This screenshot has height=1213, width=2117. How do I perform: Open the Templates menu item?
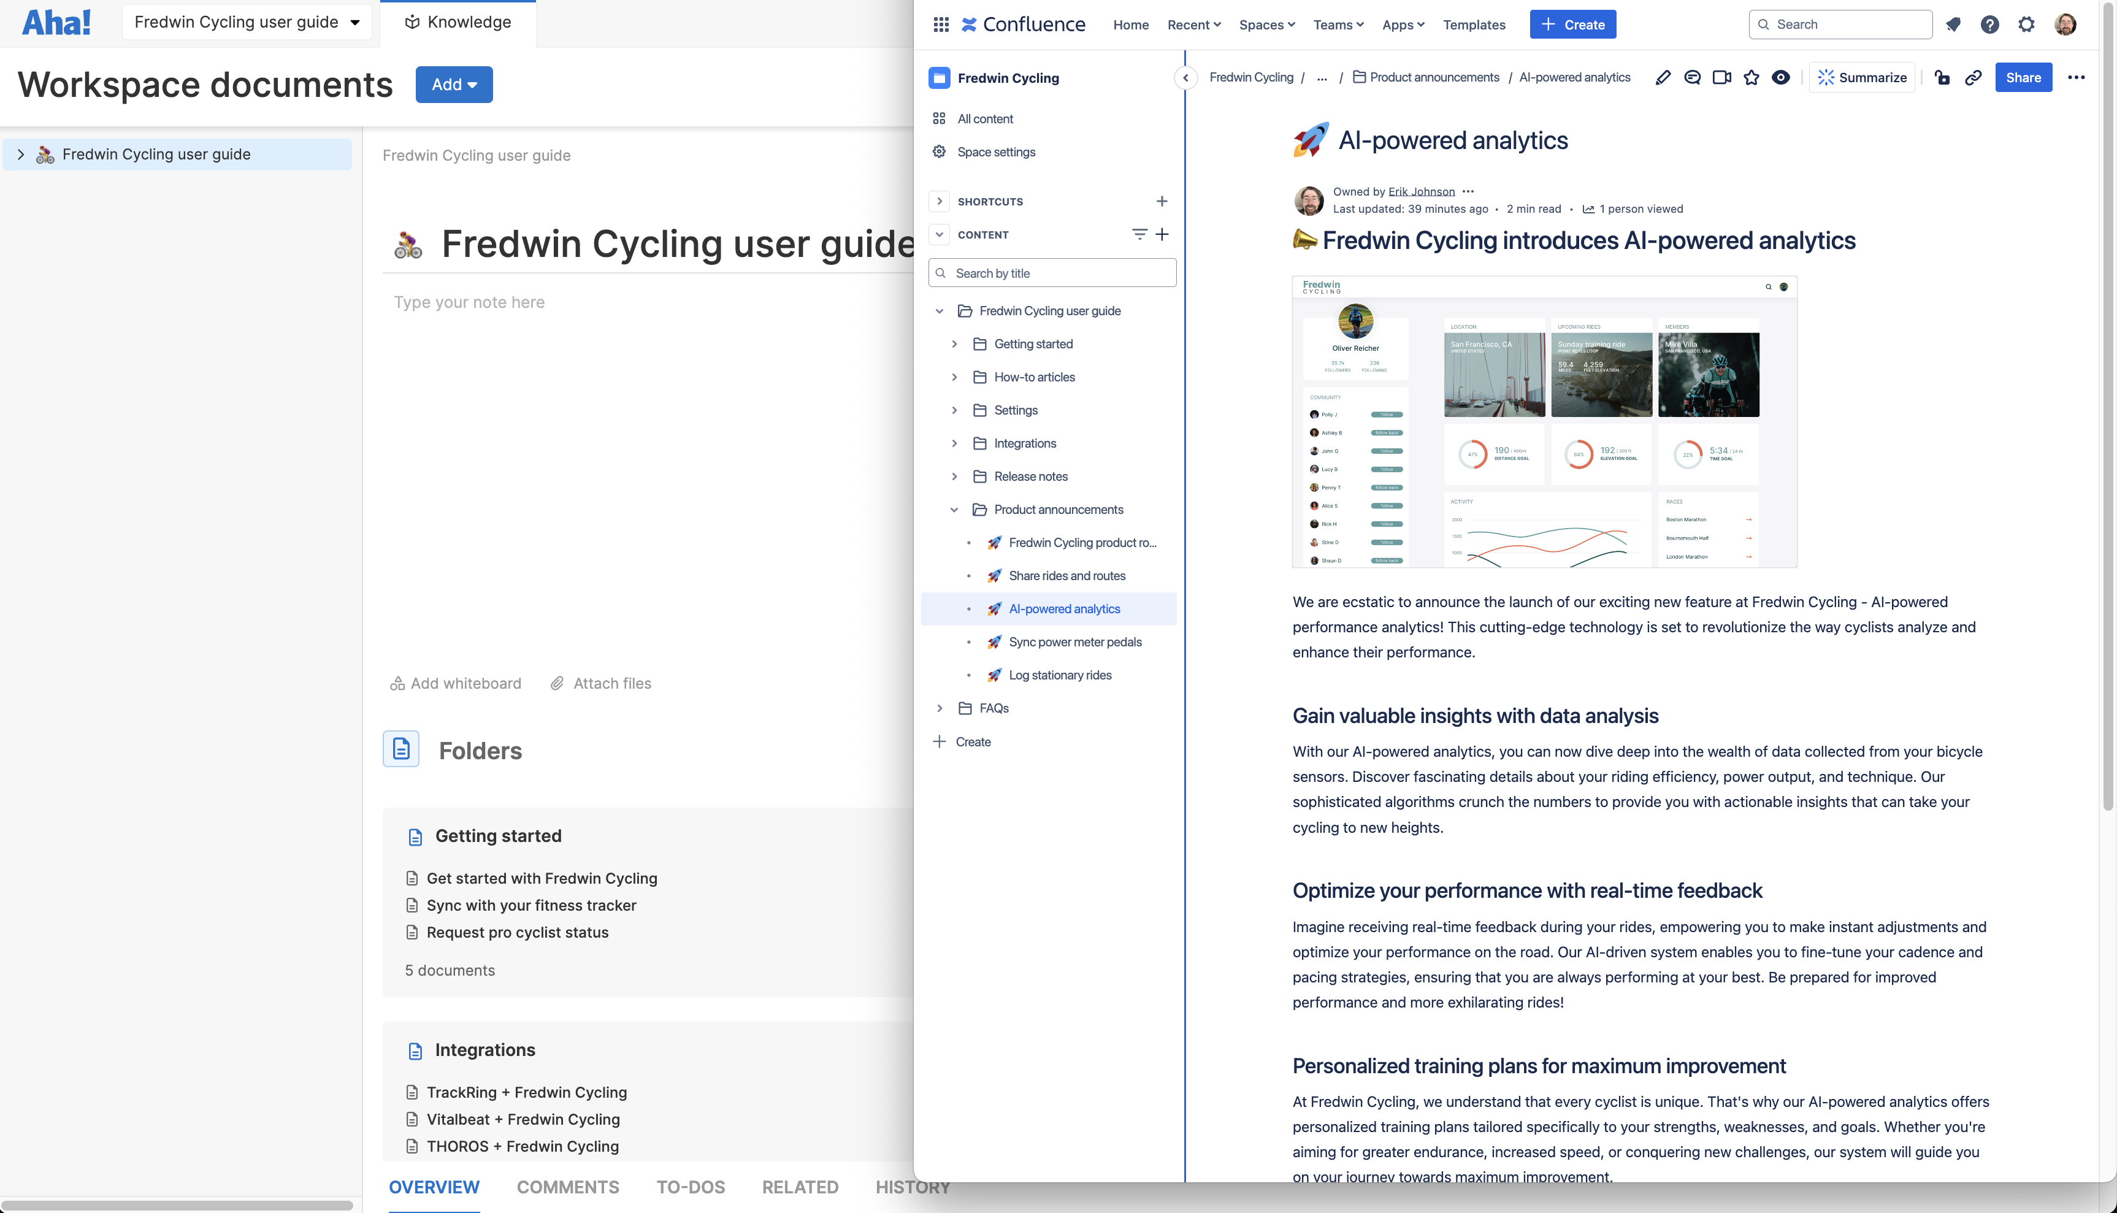(x=1474, y=24)
